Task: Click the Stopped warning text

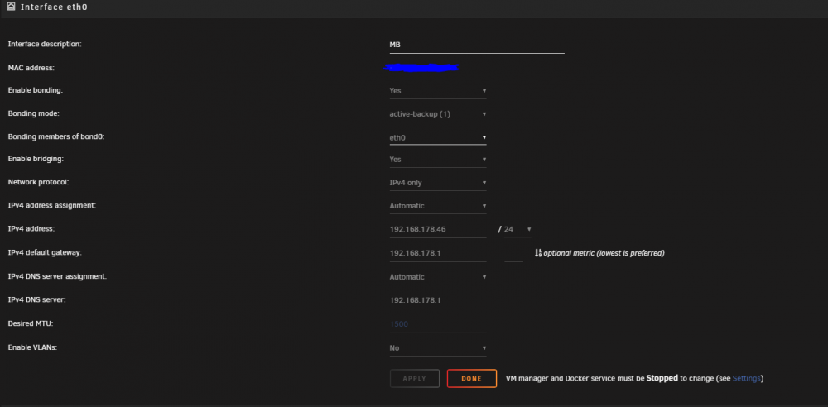Action: point(662,379)
